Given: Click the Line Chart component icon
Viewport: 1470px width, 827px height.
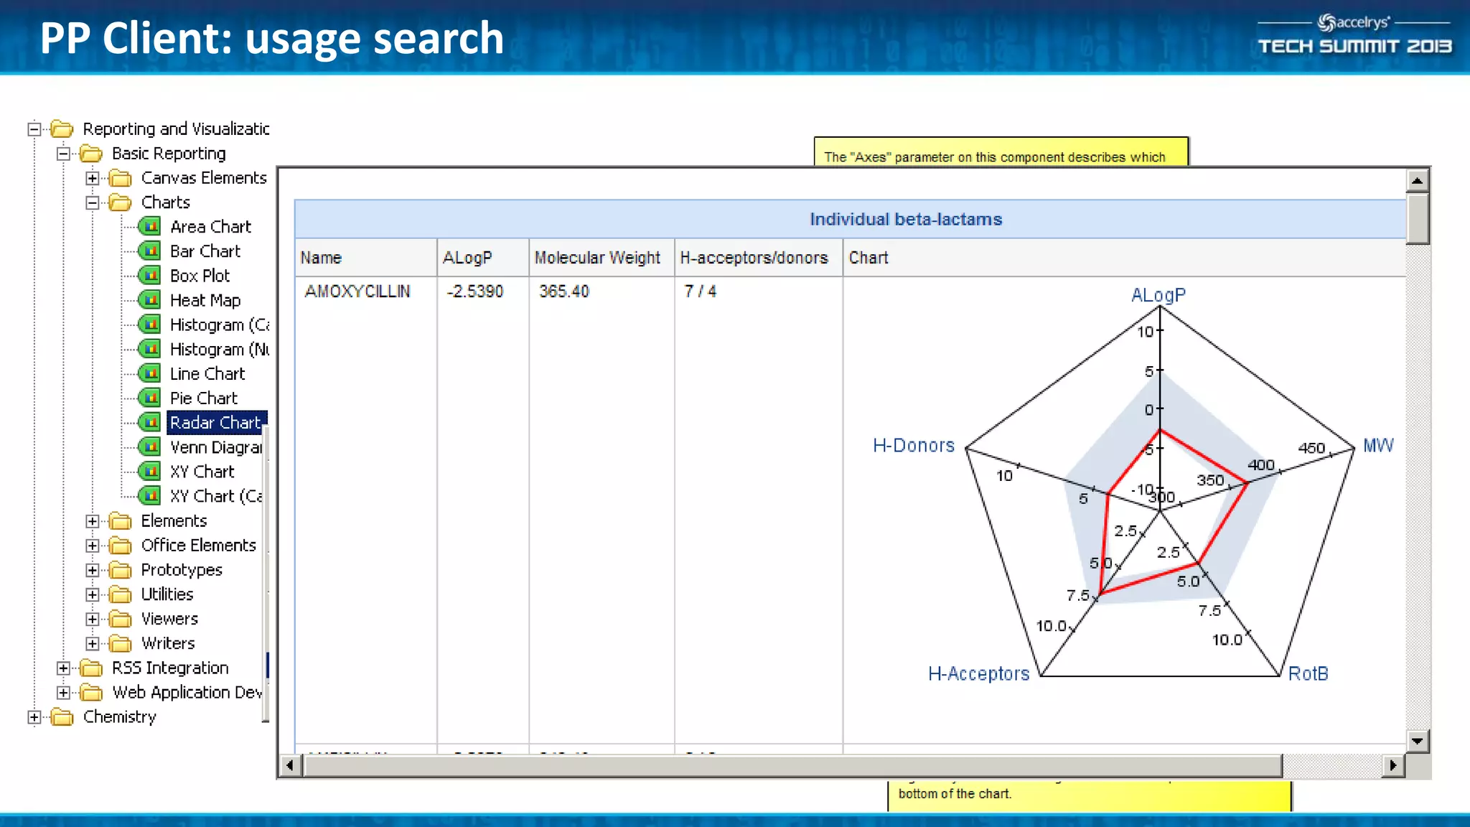Looking at the screenshot, I should [149, 374].
